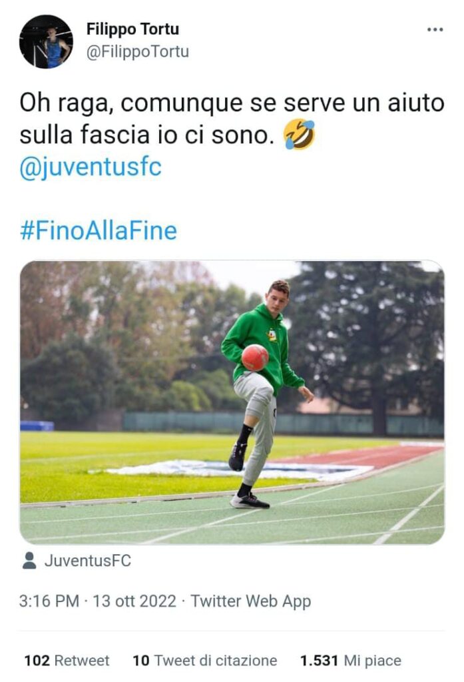This screenshot has width=464, height=682.
Task: Click the tagged-person icon below the photo
Action: [29, 561]
